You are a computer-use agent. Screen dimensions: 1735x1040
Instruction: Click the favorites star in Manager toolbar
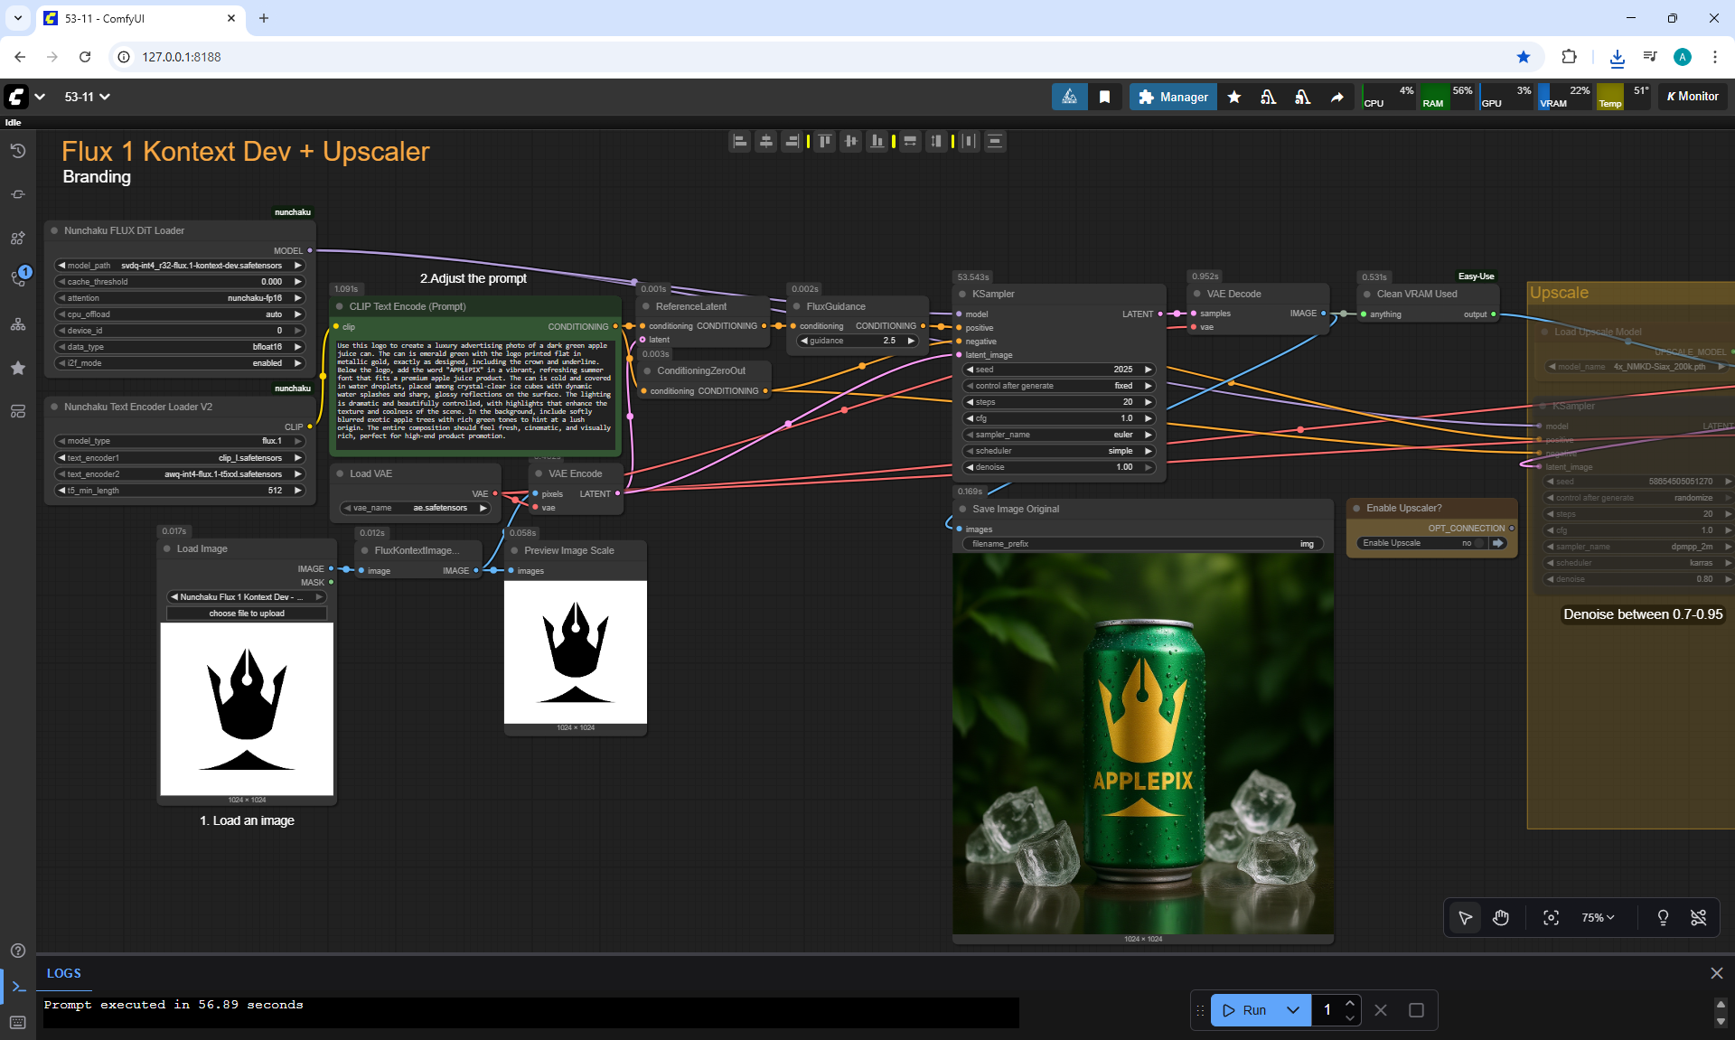pos(1233,97)
